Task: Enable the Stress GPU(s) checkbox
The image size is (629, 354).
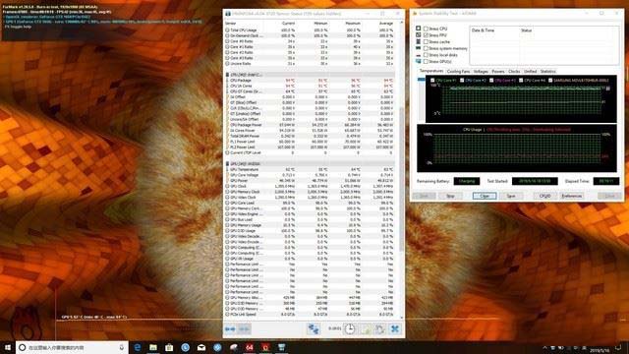Action: (426, 61)
